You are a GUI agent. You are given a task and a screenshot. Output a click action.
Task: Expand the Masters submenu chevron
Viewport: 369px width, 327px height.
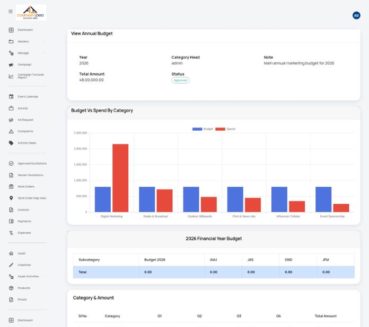pos(44,42)
